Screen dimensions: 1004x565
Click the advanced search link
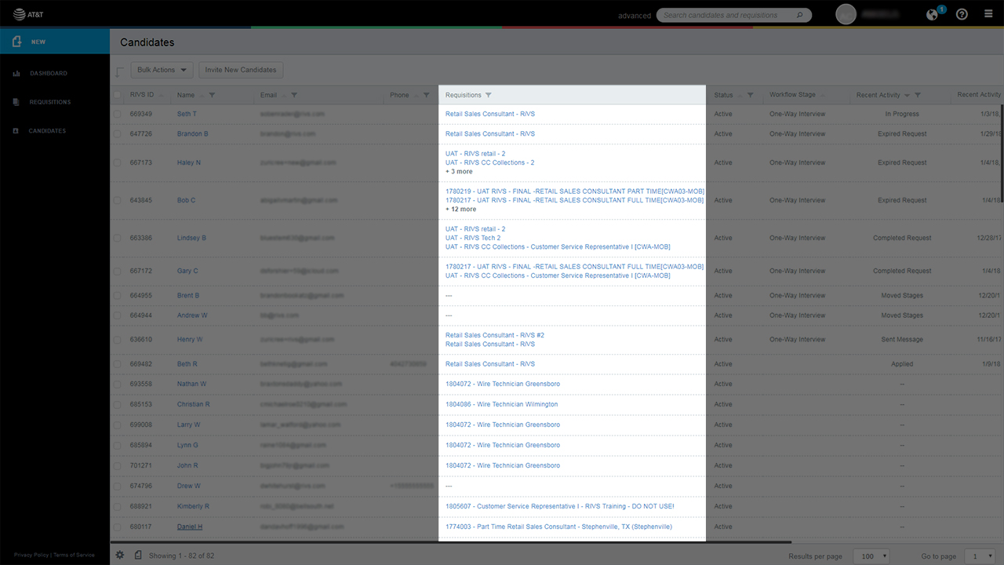(x=635, y=16)
